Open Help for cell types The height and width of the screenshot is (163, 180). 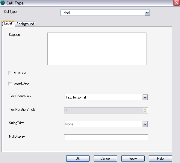pos(160,159)
